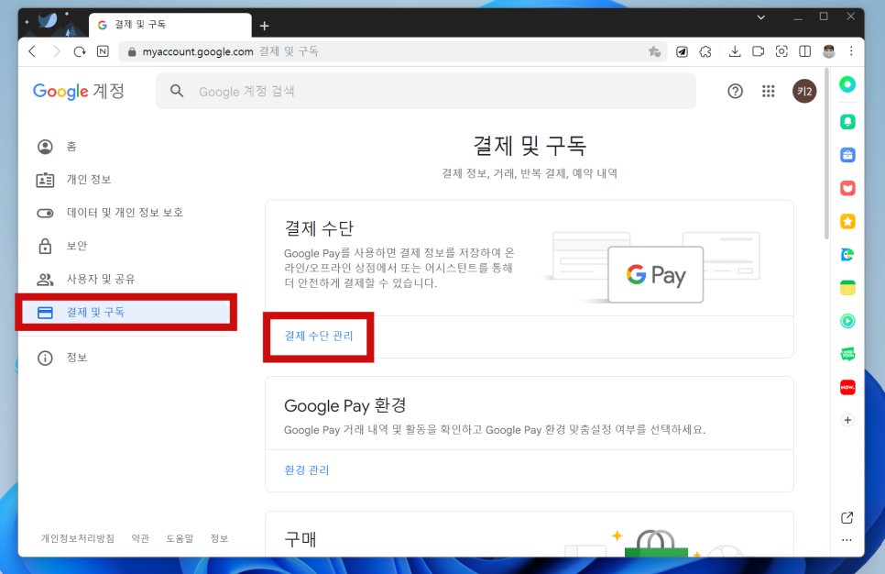Click the address bar URL
The width and height of the screenshot is (885, 574).
pos(198,52)
